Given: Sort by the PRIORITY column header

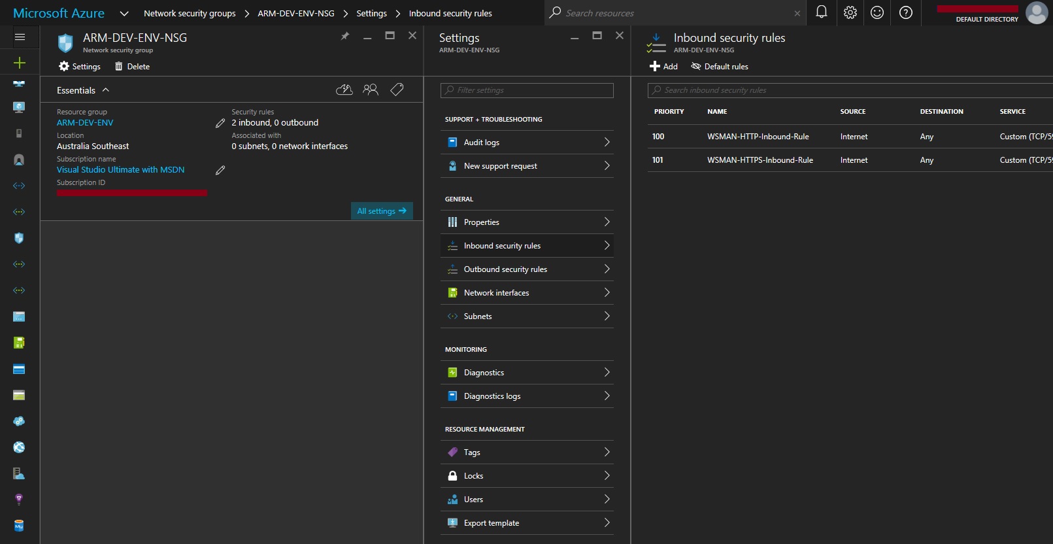Looking at the screenshot, I should (x=669, y=112).
